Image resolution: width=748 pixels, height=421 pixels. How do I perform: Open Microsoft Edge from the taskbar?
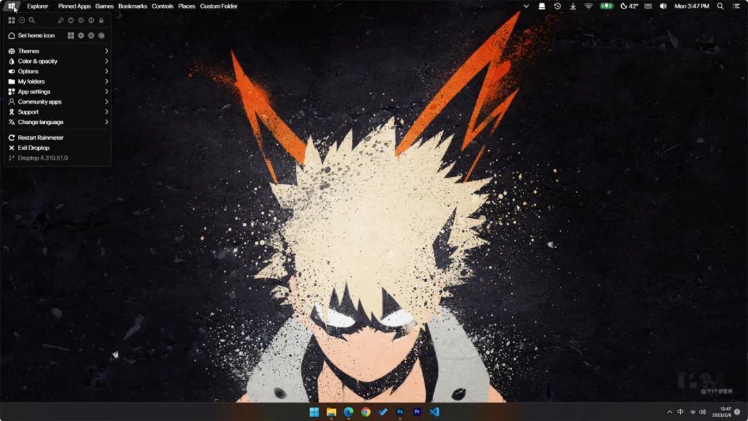348,412
